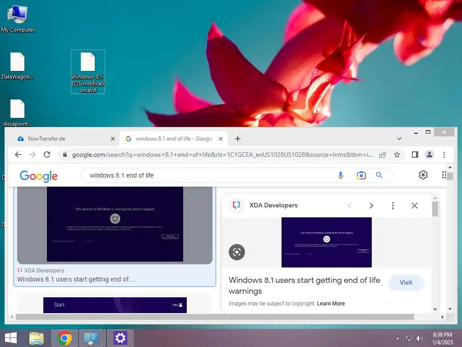Open the Windows Start button
Screen dimensions: 462x347
point(11,338)
